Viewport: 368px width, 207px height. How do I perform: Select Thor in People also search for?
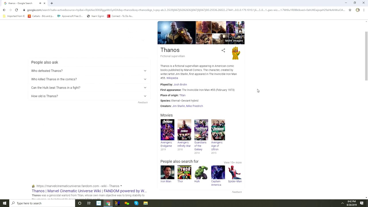point(184,174)
